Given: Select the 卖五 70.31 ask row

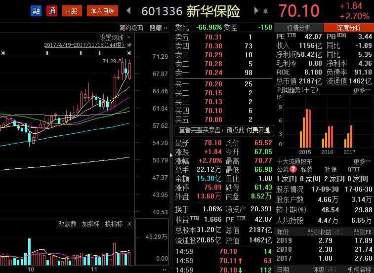Looking at the screenshot, I should click(x=224, y=37).
